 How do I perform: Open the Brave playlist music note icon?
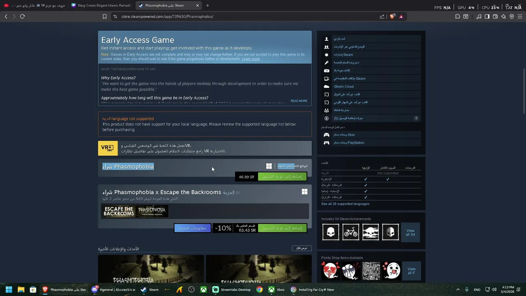click(479, 16)
